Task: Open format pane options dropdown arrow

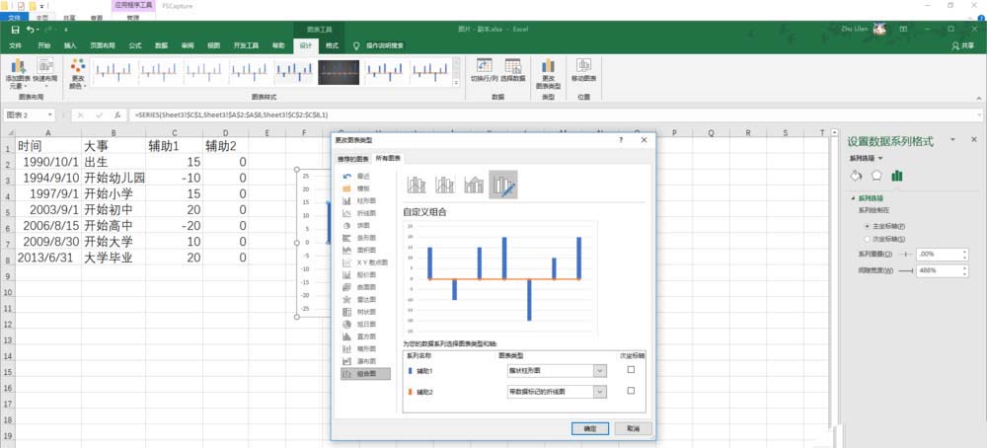Action: (x=953, y=140)
